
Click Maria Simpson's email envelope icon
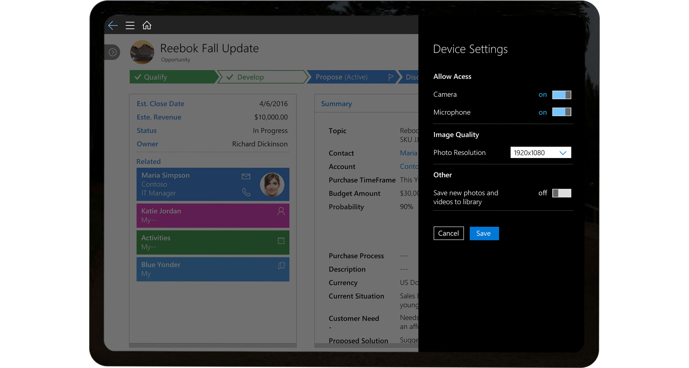point(246,176)
